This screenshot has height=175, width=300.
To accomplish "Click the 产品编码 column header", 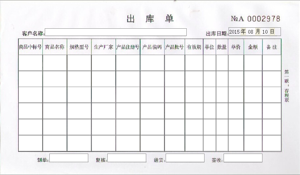I will pyautogui.click(x=152, y=47).
